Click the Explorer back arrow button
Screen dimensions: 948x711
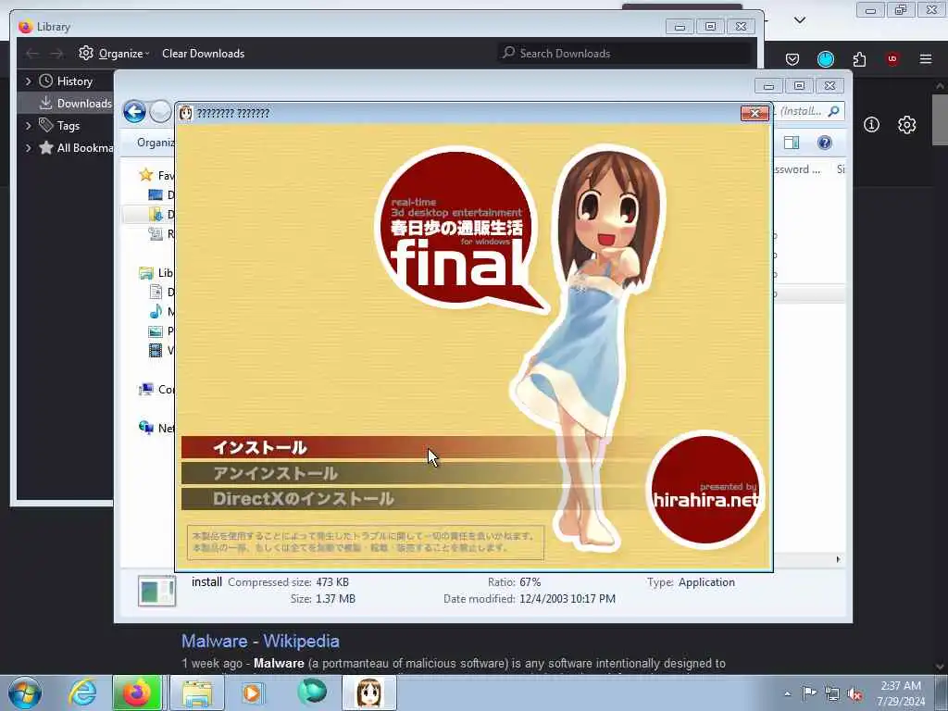[x=134, y=112]
